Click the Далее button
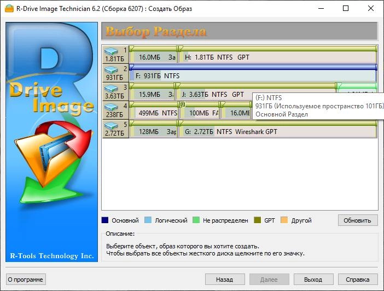This screenshot has height=291, width=384. 269,280
